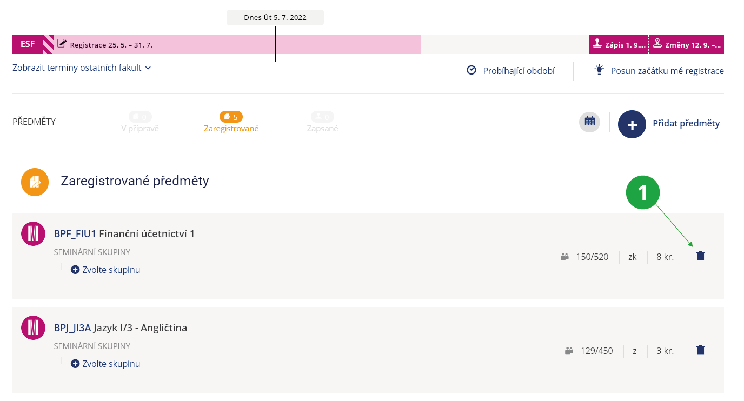Click the round plus Přidat předměty icon
This screenshot has height=401, width=744.
pos(632,124)
